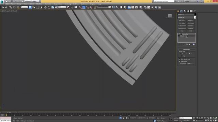The height and width of the screenshot is (122, 218).
Task: Apply the Chamfer modifier button
Action: (x=191, y=28)
